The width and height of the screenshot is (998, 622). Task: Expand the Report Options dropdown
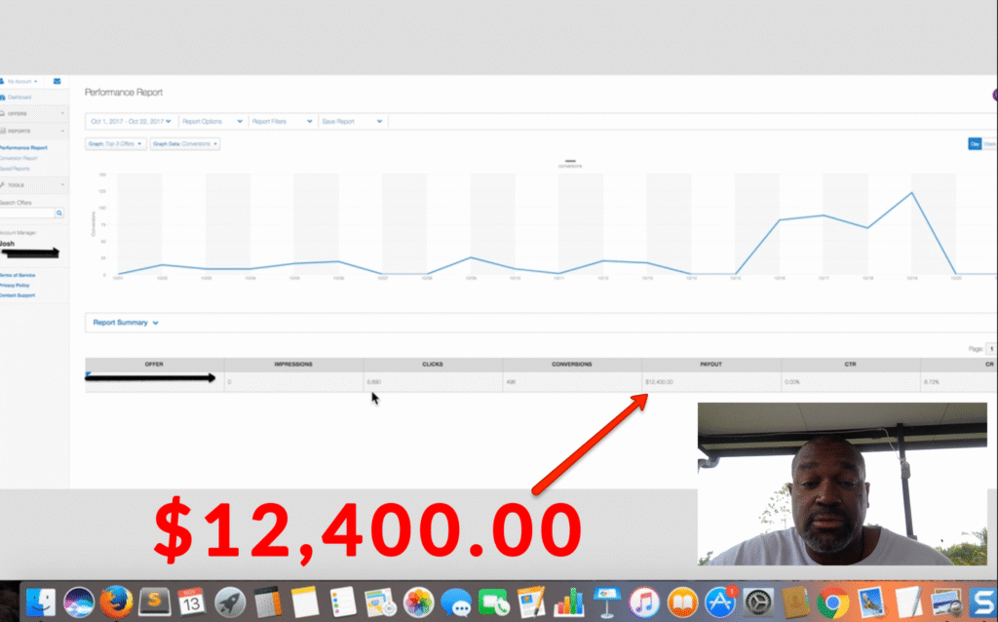click(212, 122)
